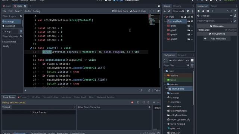Open Scene dock three-dot options menu
Viewport: 239px width, 134px height.
pyautogui.click(x=192, y=11)
